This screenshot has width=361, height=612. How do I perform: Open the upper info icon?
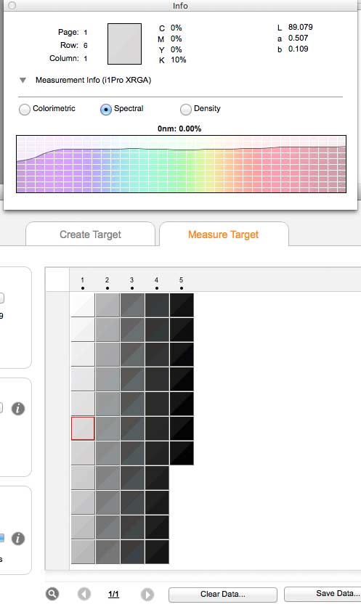tap(18, 409)
